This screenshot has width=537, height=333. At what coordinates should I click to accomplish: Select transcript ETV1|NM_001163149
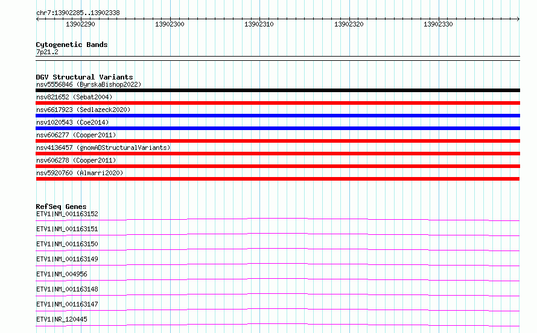[x=67, y=259]
